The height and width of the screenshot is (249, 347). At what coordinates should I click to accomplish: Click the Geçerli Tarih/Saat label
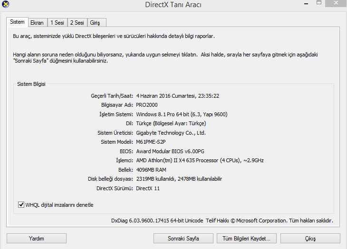(x=112, y=96)
